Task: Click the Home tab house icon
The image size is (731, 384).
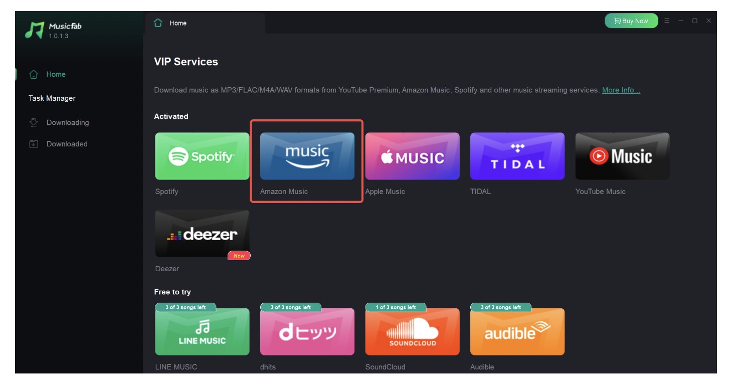Action: point(158,23)
